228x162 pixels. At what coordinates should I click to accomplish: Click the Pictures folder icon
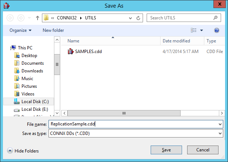pyautogui.click(x=17, y=86)
